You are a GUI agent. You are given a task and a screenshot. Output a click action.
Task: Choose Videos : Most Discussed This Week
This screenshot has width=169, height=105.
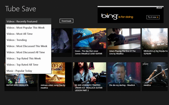pyautogui.click(x=28, y=46)
